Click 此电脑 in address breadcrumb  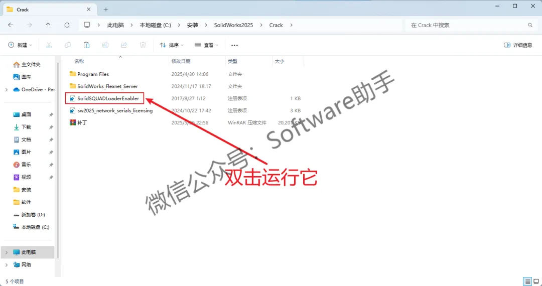point(115,25)
